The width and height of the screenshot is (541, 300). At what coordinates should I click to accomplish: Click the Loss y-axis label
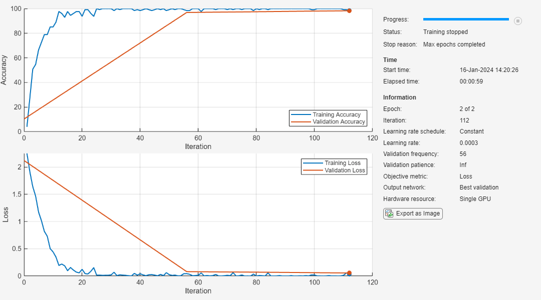tap(6, 215)
